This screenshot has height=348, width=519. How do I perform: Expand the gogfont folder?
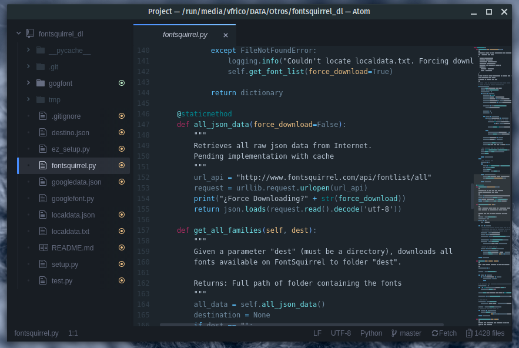coord(28,83)
